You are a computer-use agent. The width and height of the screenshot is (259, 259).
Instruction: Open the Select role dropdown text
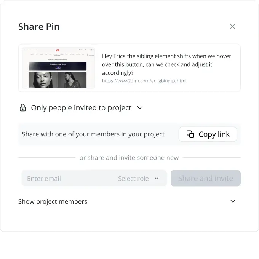(x=133, y=178)
